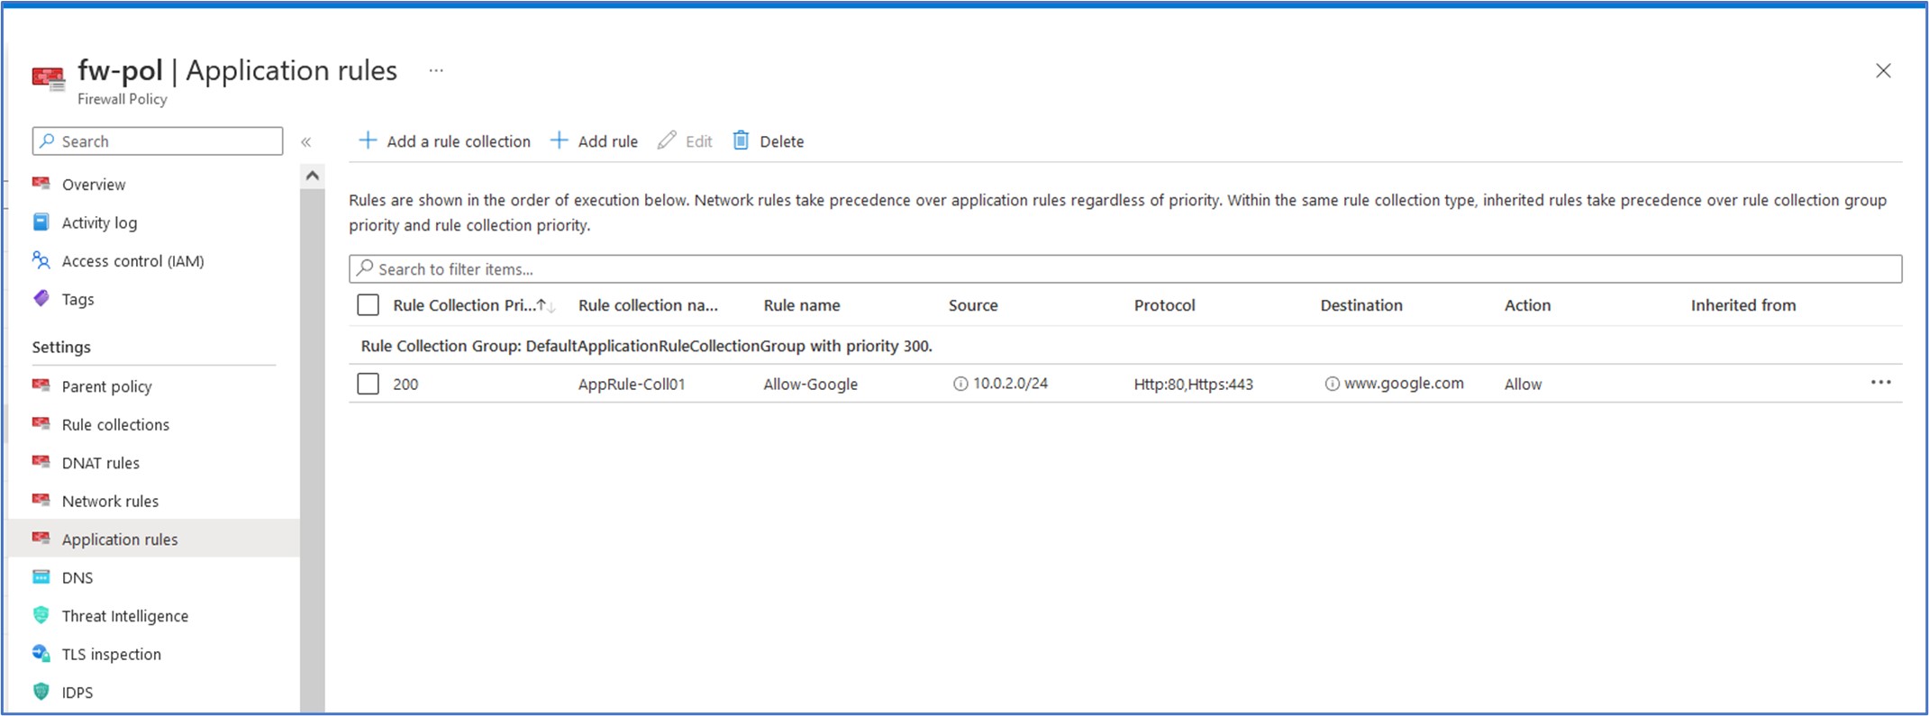This screenshot has height=716, width=1929.
Task: Check the select-all rules header checkbox
Action: (368, 305)
